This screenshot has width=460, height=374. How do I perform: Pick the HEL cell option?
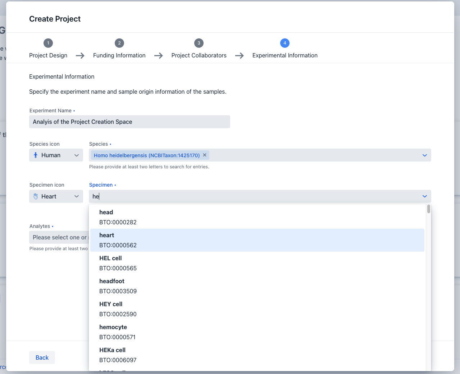pos(257,263)
